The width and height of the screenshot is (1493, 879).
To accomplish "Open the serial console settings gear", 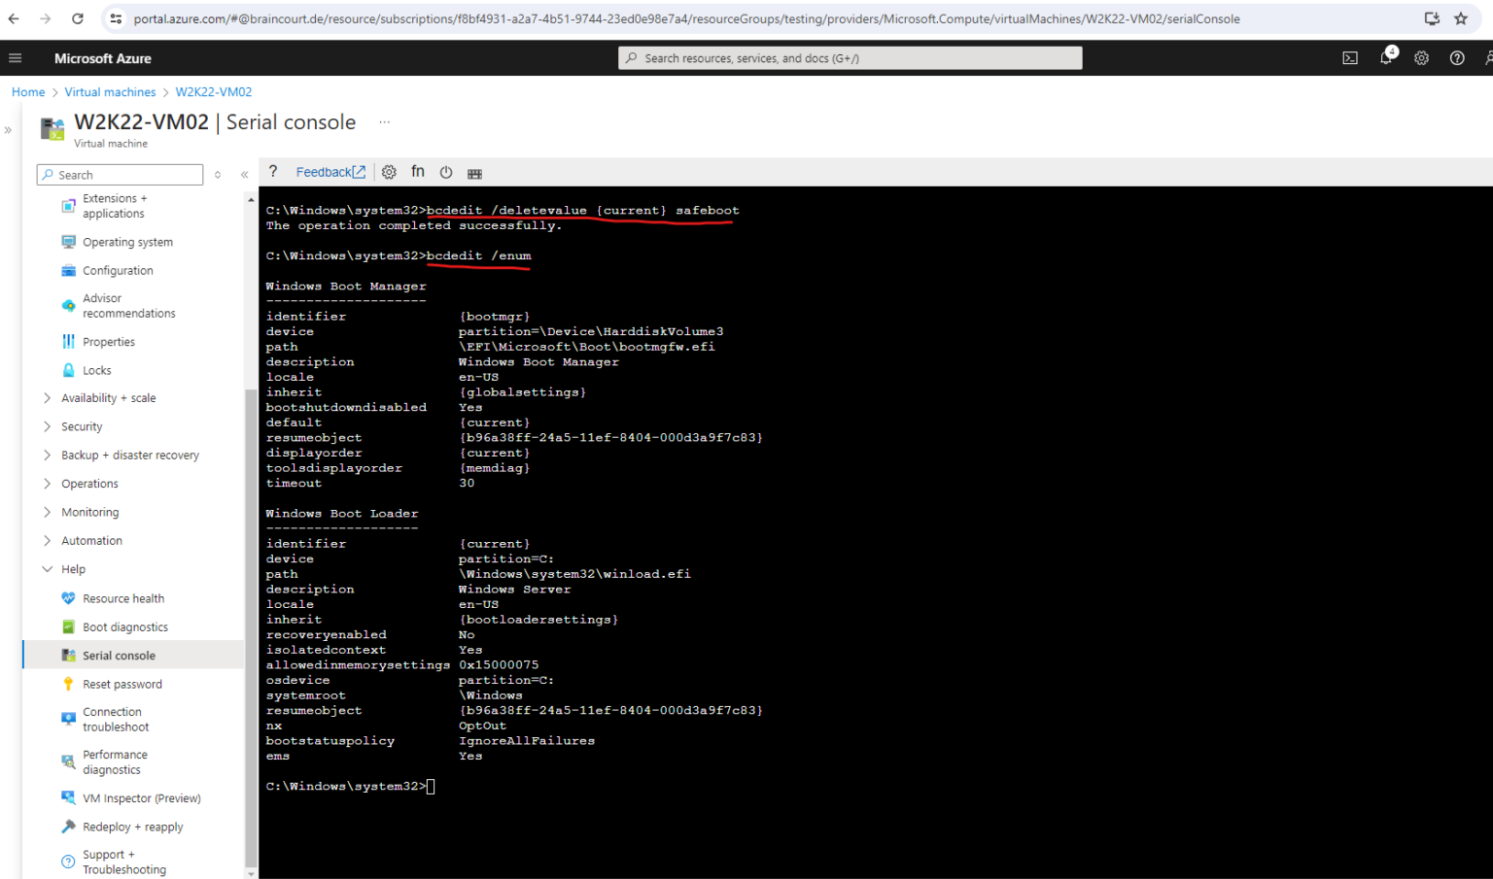I will 389,171.
